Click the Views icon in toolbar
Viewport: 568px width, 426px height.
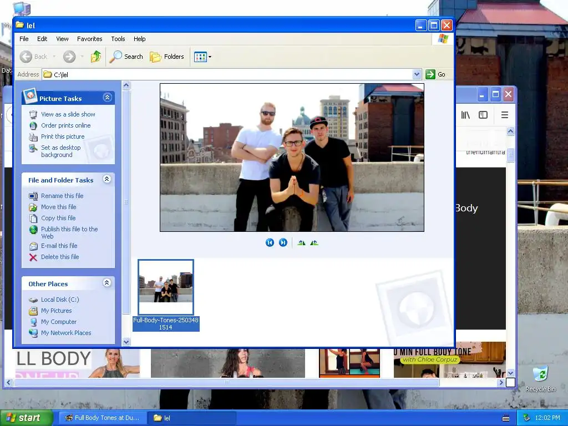point(200,57)
